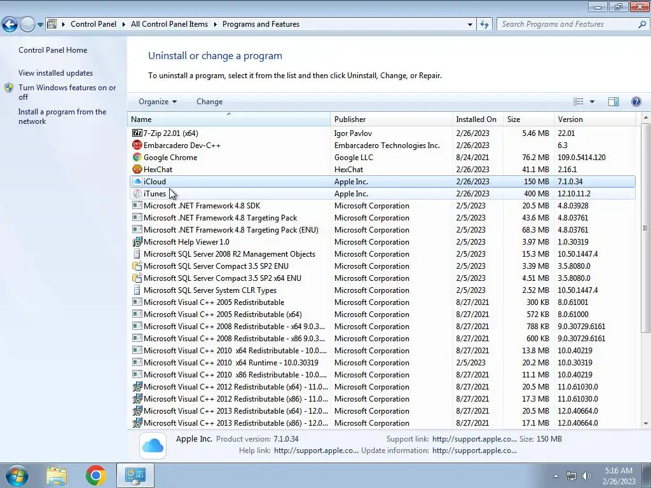Select Microsoft Visual C++ 2005 Redistributable (x64)
The height and width of the screenshot is (488, 651).
click(x=382, y=315)
